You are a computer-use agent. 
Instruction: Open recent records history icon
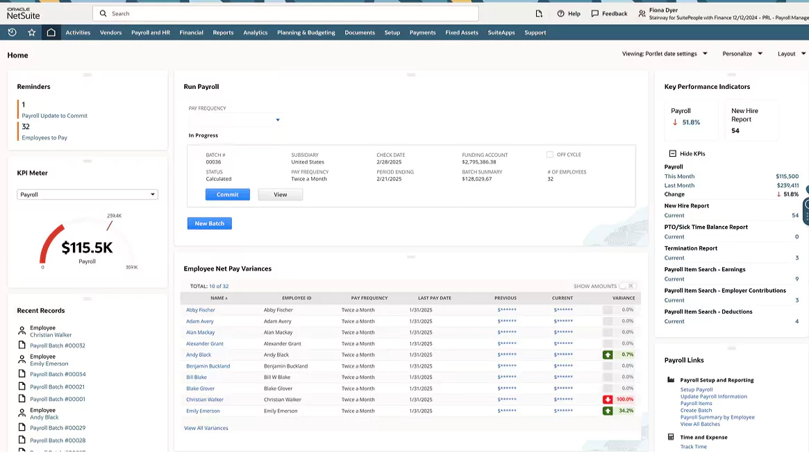click(12, 32)
